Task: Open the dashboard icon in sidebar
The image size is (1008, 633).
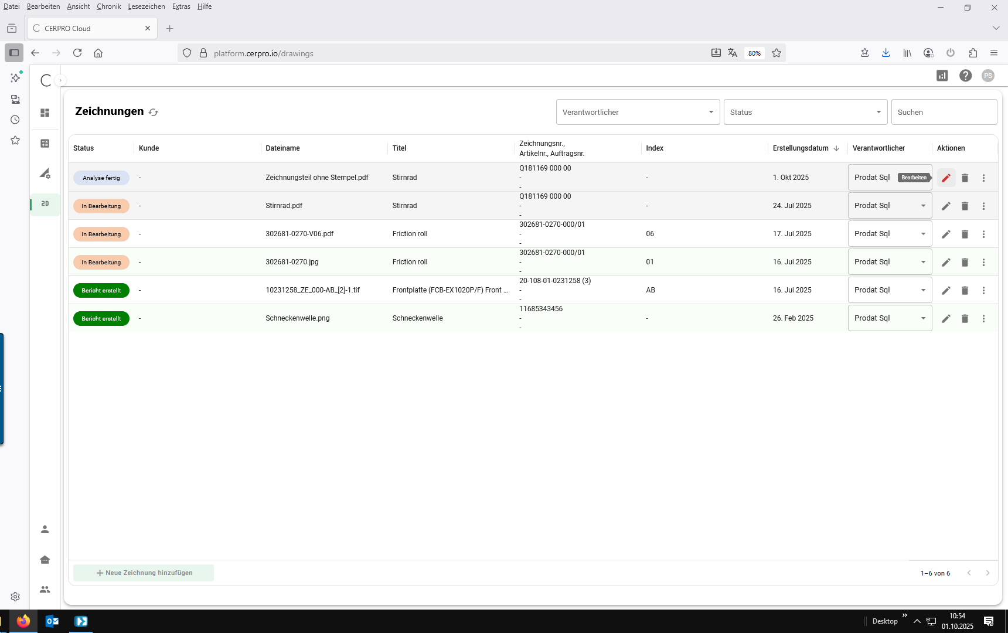Action: click(x=45, y=113)
